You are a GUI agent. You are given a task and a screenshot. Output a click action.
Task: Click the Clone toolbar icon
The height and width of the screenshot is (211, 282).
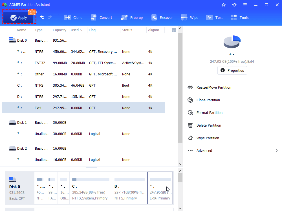(67, 17)
